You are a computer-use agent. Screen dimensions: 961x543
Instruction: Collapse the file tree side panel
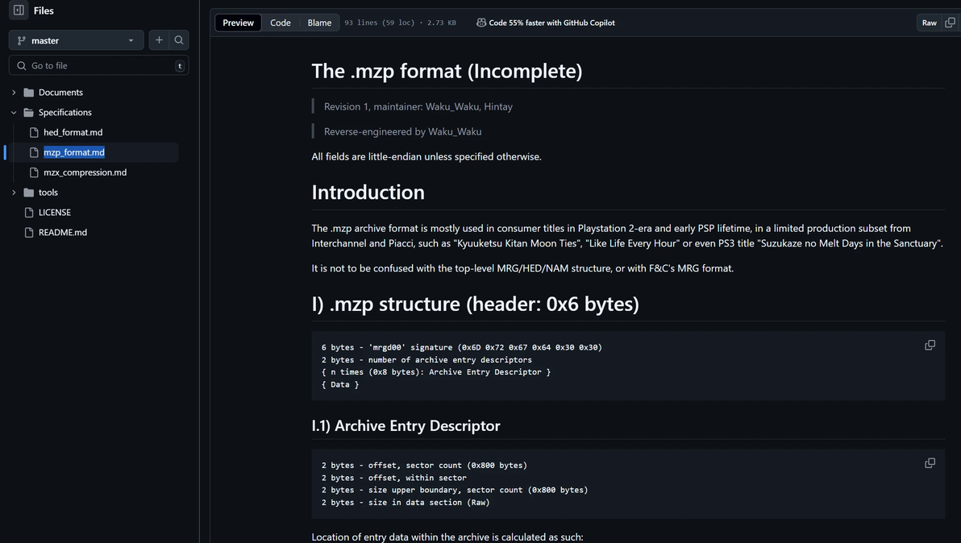click(x=19, y=10)
